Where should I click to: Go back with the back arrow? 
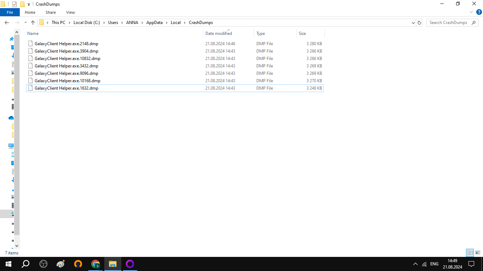click(6, 23)
